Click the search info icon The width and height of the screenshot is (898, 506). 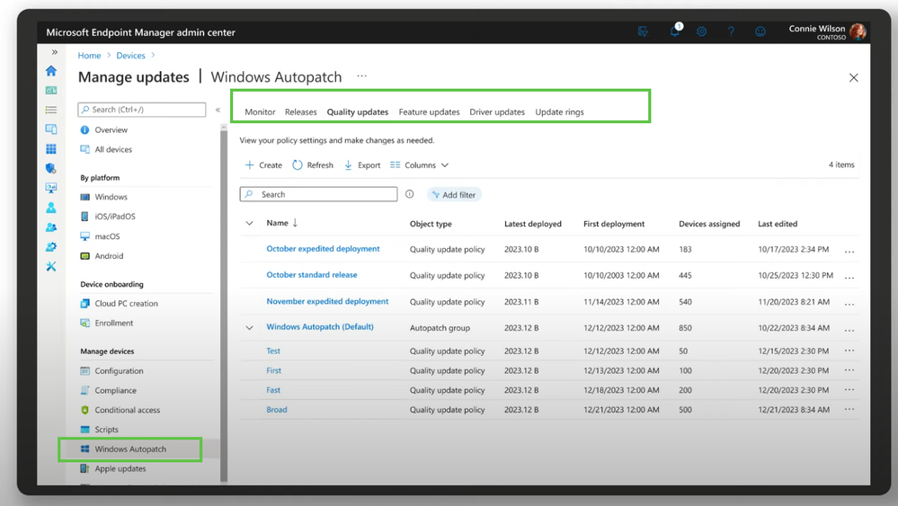(x=410, y=194)
